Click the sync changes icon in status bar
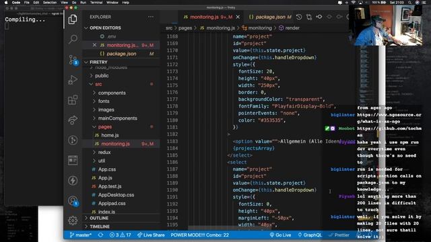The height and width of the screenshot is (242, 431). [100, 235]
